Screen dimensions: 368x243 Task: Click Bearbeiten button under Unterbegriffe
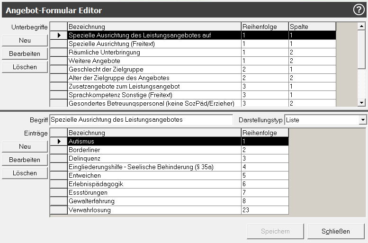click(25, 54)
